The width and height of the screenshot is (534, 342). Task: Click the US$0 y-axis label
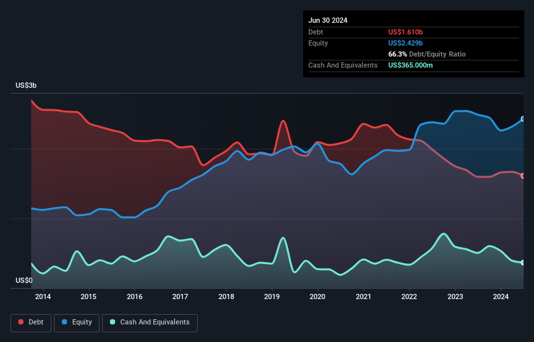point(24,280)
